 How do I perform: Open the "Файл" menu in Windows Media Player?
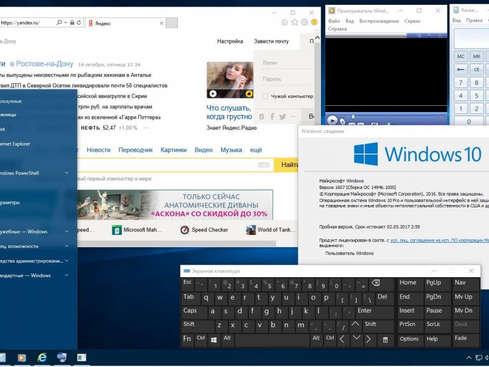click(334, 21)
